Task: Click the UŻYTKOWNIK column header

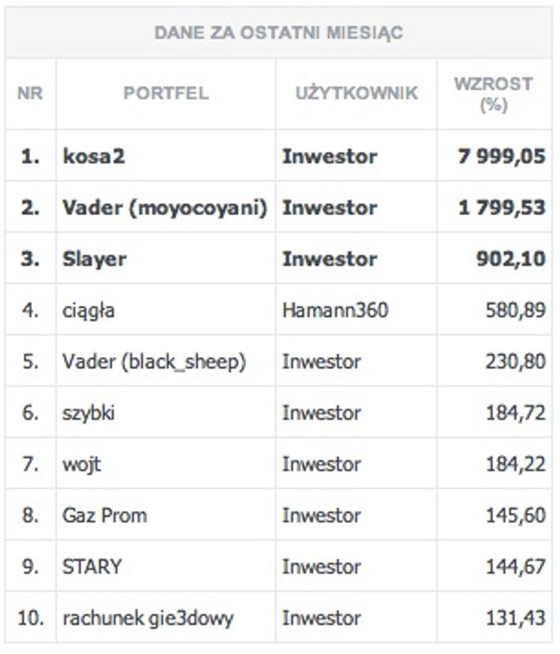Action: pos(356,94)
